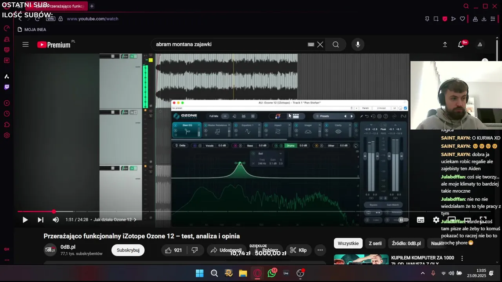Open Opera sidebar more options ellipsis
This screenshot has height=282, width=502.
[x=7, y=260]
